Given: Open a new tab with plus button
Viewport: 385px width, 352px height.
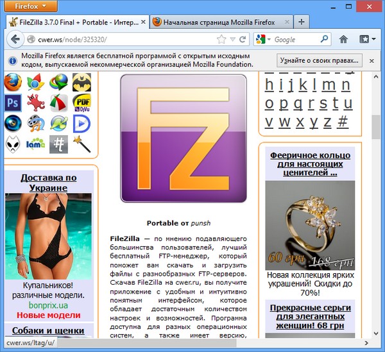Looking at the screenshot, I should point(302,21).
